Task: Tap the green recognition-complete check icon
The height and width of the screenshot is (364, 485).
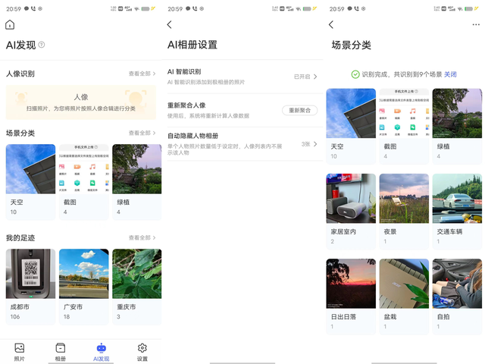Action: tap(355, 74)
